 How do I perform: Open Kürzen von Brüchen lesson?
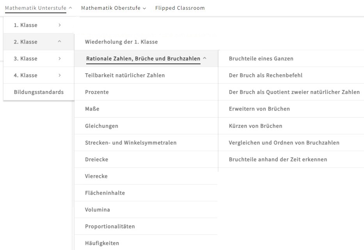coord(255,126)
